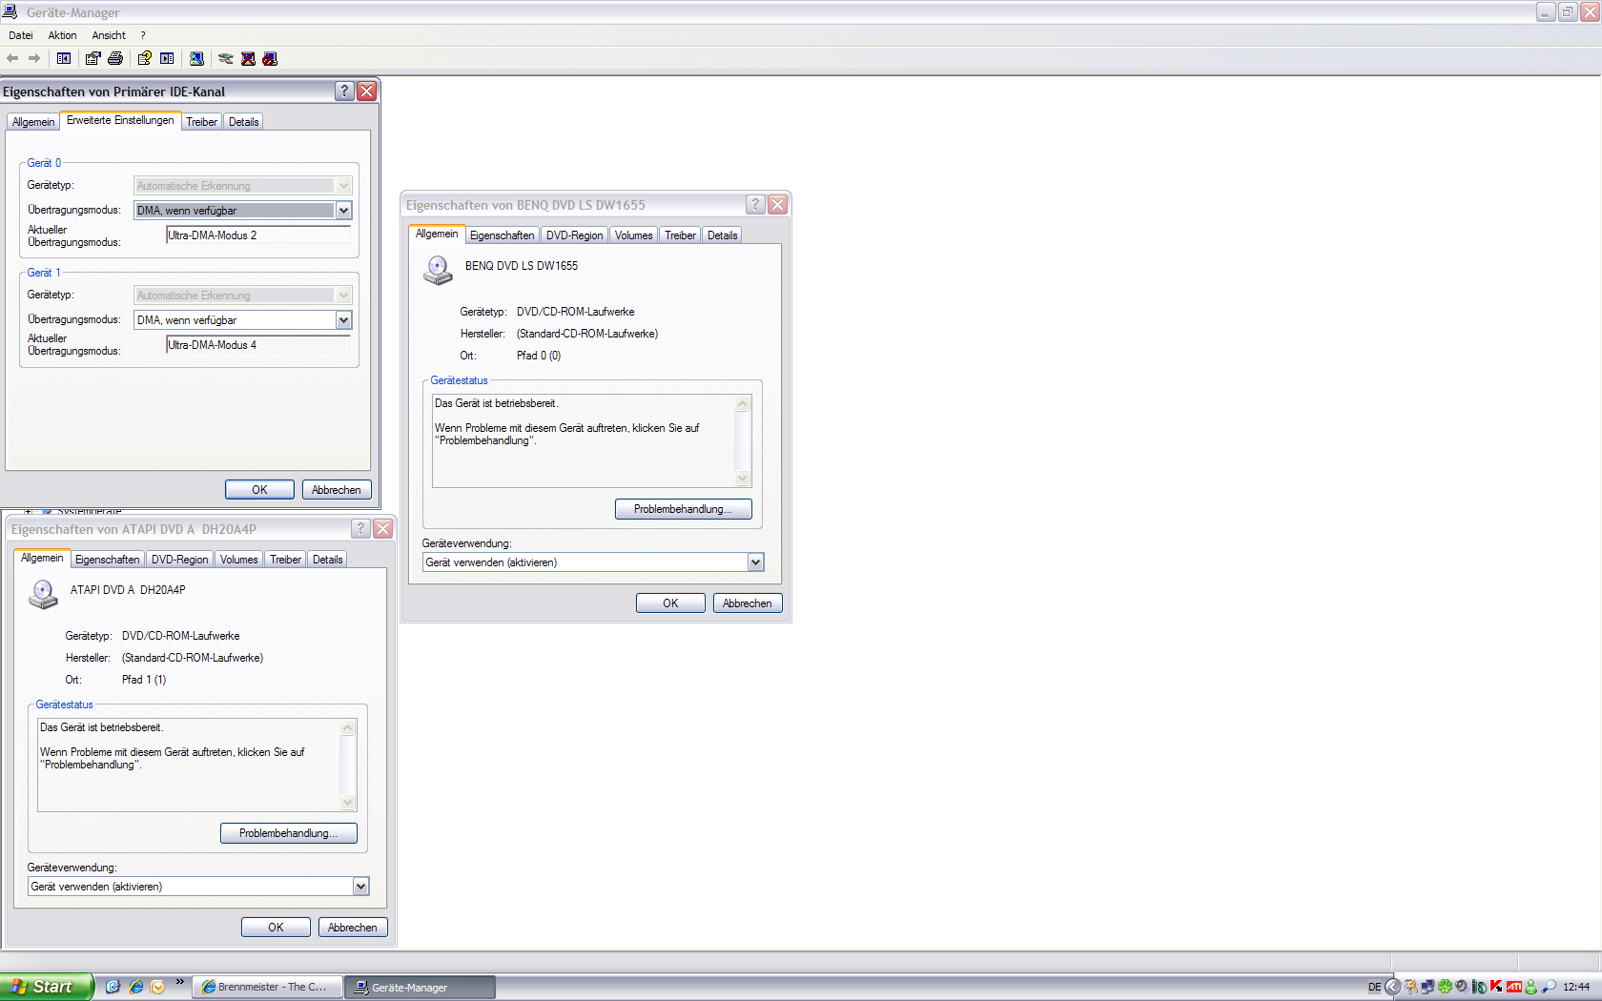The image size is (1602, 1001).
Task: Click the Ultra-DMA-Modus 2 text field
Action: [257, 235]
